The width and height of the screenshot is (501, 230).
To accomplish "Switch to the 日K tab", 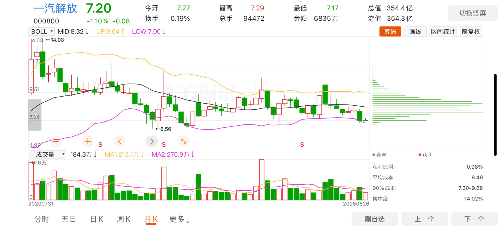I will click(97, 219).
